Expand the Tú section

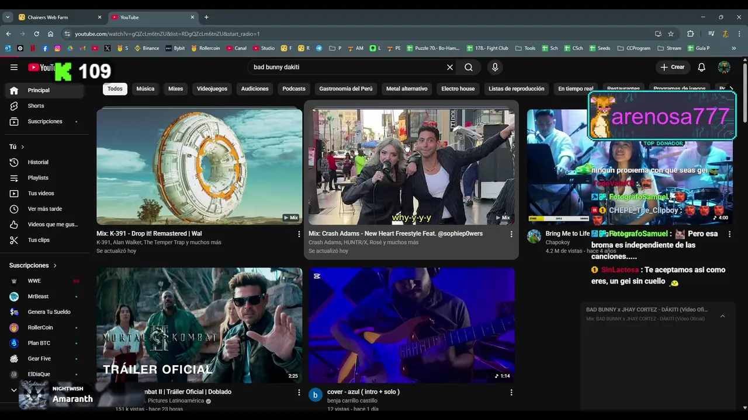(x=17, y=147)
